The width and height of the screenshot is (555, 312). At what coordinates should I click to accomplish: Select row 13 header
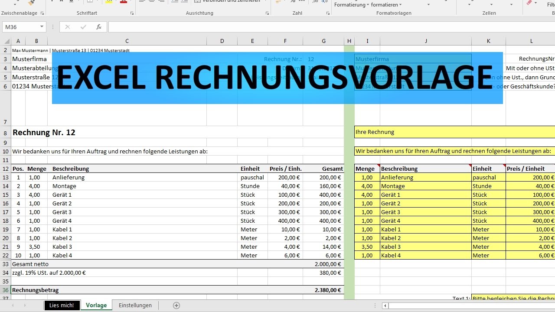point(5,177)
